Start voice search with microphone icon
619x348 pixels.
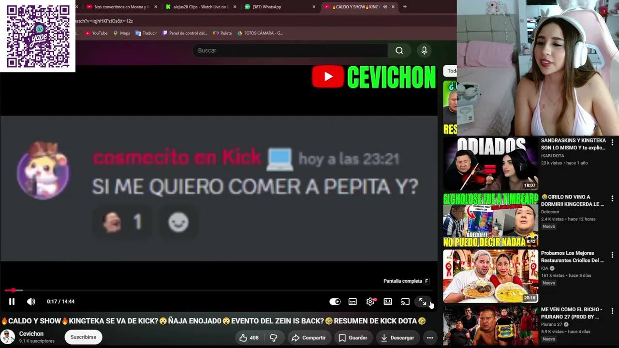pos(424,50)
